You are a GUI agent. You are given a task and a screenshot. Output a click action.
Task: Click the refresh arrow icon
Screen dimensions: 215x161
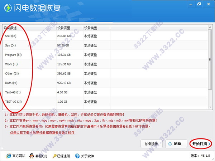tap(170, 144)
